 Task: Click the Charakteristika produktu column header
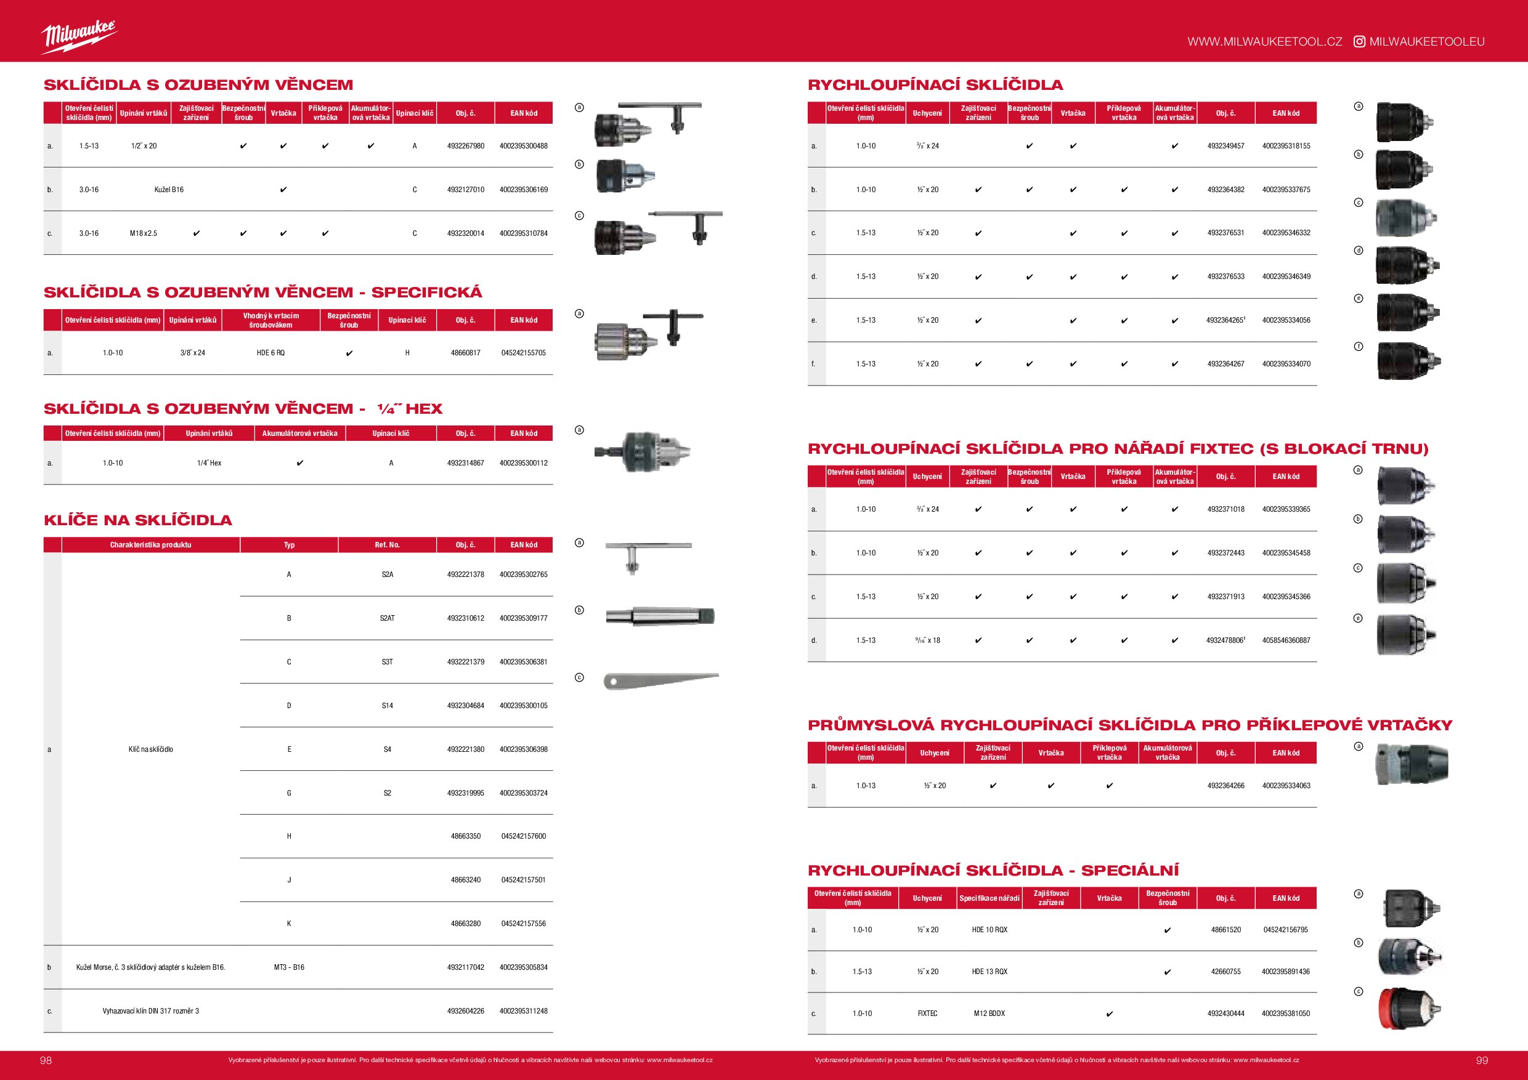point(151,545)
